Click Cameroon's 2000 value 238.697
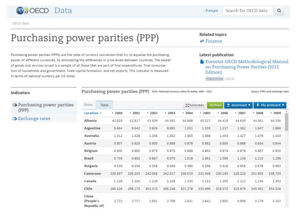The width and height of the screenshot is (298, 222). coord(116,173)
